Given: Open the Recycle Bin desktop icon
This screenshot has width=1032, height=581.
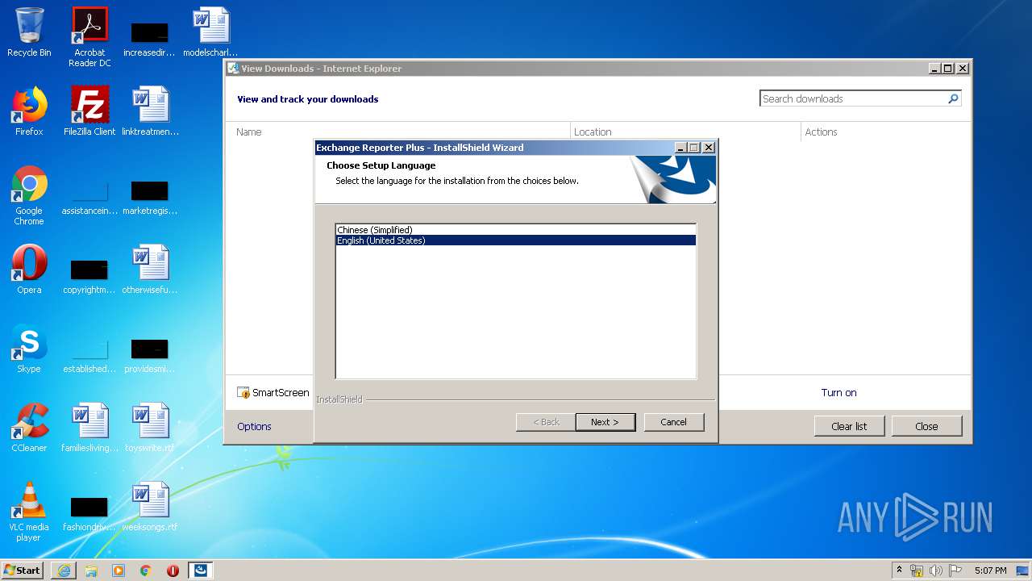Looking at the screenshot, I should tap(29, 32).
